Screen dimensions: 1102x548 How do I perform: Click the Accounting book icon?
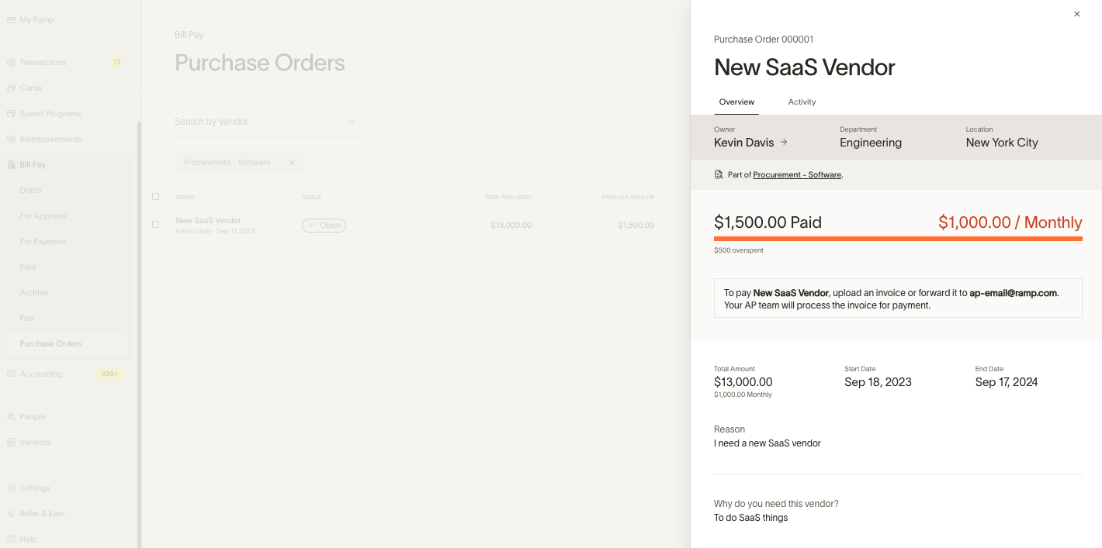(11, 374)
